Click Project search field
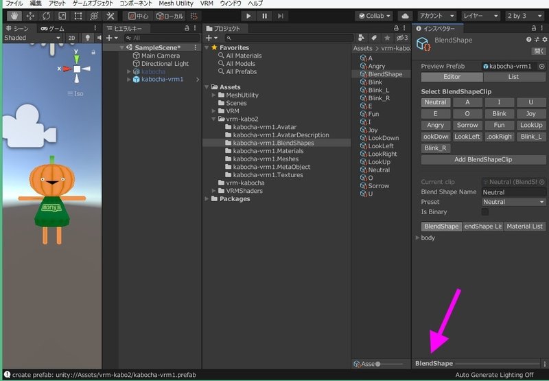Viewport: 549px width, 381px height. (x=289, y=38)
